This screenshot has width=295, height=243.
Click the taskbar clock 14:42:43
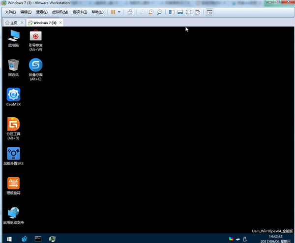pyautogui.click(x=275, y=237)
